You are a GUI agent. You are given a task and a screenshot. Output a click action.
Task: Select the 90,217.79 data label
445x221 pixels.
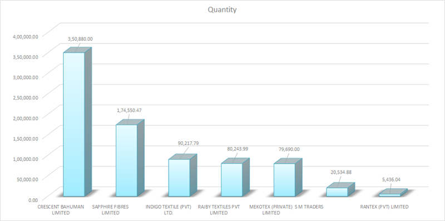click(x=188, y=143)
